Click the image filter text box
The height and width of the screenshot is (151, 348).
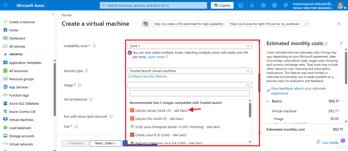coord(190,93)
